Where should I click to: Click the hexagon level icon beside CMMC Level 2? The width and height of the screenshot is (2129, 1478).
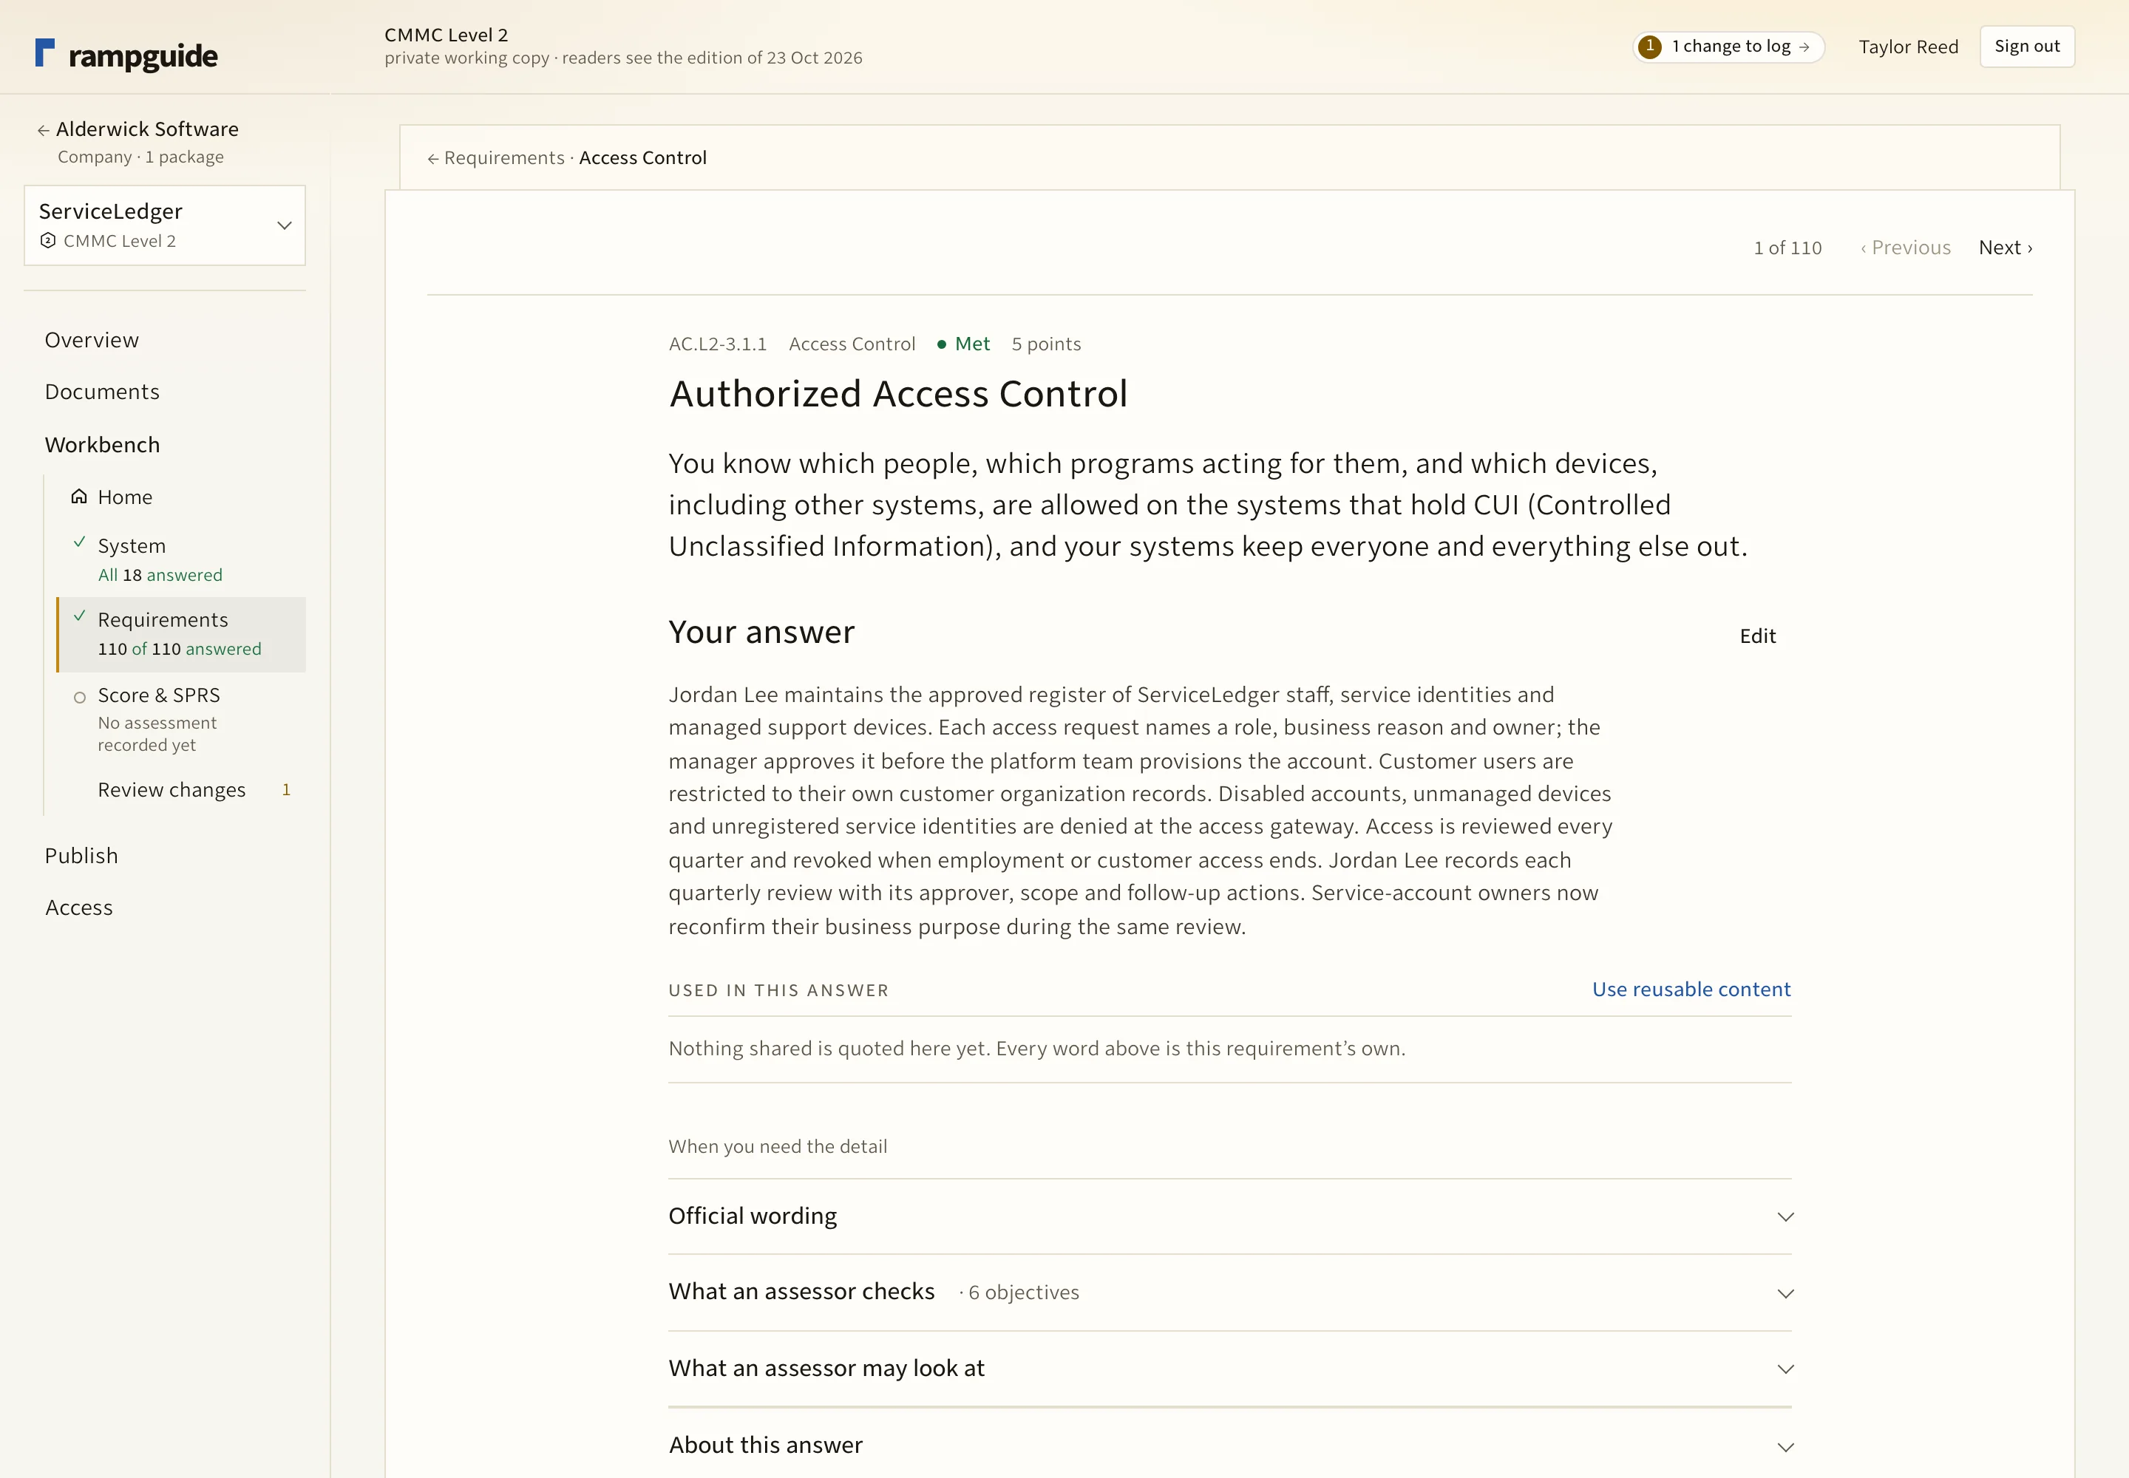[x=48, y=241]
